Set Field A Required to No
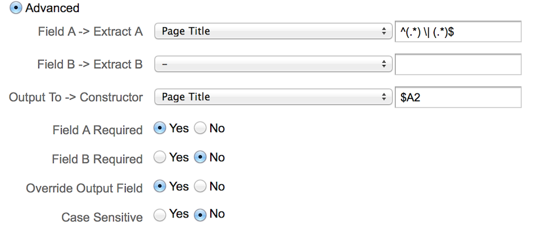 (200, 129)
